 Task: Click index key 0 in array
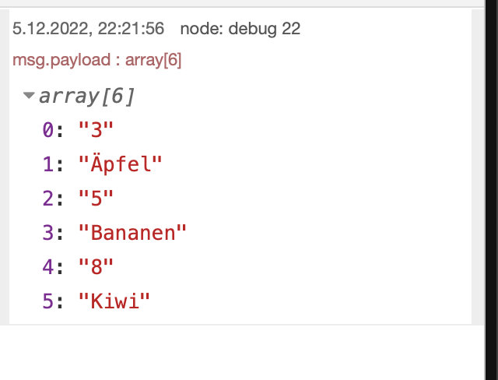coord(48,130)
